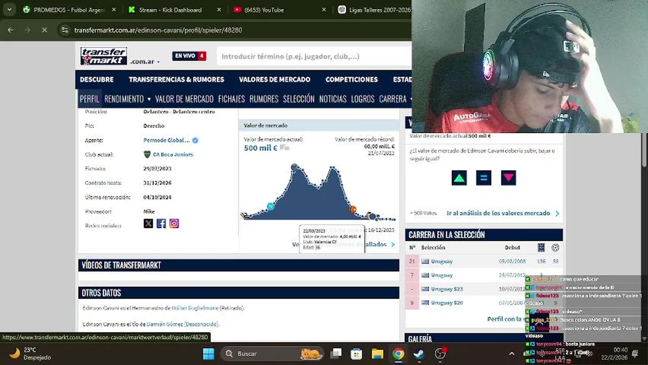Vote market value should go down (pink arrow)
Screen dimensions: 648x365
point(509,177)
